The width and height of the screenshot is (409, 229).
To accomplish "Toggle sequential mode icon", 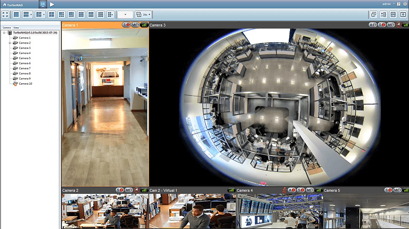I will coord(139,14).
